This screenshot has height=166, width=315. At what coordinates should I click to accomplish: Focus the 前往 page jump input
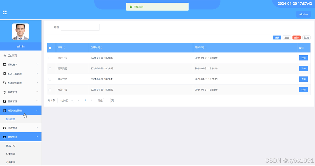pos(107,101)
